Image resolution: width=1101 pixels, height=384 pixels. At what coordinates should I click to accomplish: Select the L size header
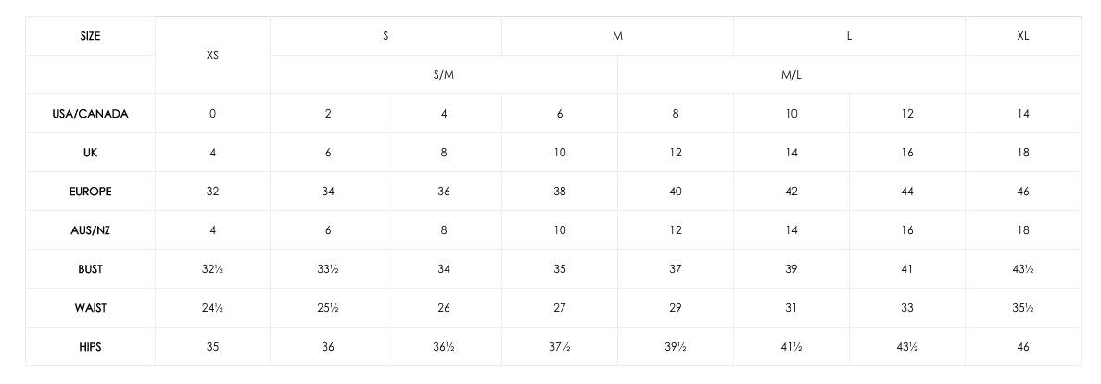pos(849,36)
